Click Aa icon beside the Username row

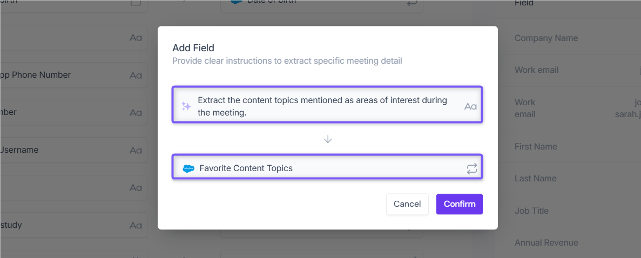point(136,150)
